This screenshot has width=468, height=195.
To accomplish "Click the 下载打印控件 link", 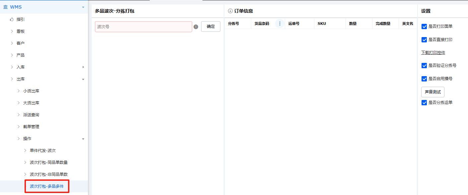I will pyautogui.click(x=433, y=53).
